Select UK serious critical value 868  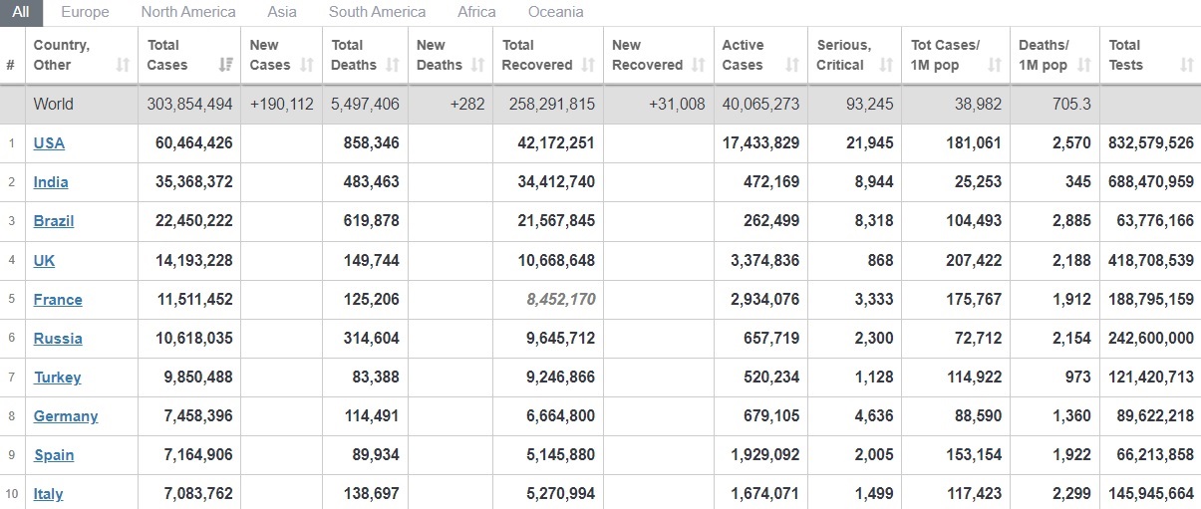[x=881, y=260]
